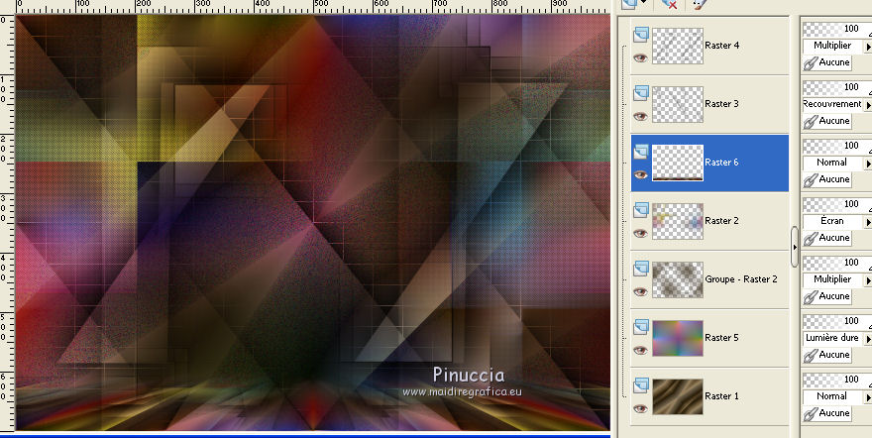872x438 pixels.
Task: Click the opacity slider of Raster 6
Action: point(837,146)
